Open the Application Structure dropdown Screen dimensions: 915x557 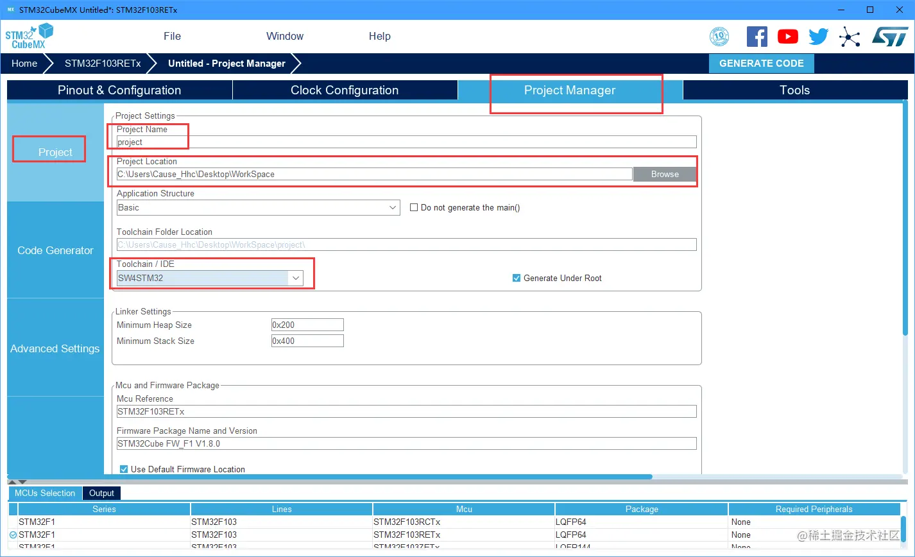259,207
